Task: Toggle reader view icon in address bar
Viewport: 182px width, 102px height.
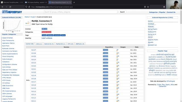Action: point(145,7)
